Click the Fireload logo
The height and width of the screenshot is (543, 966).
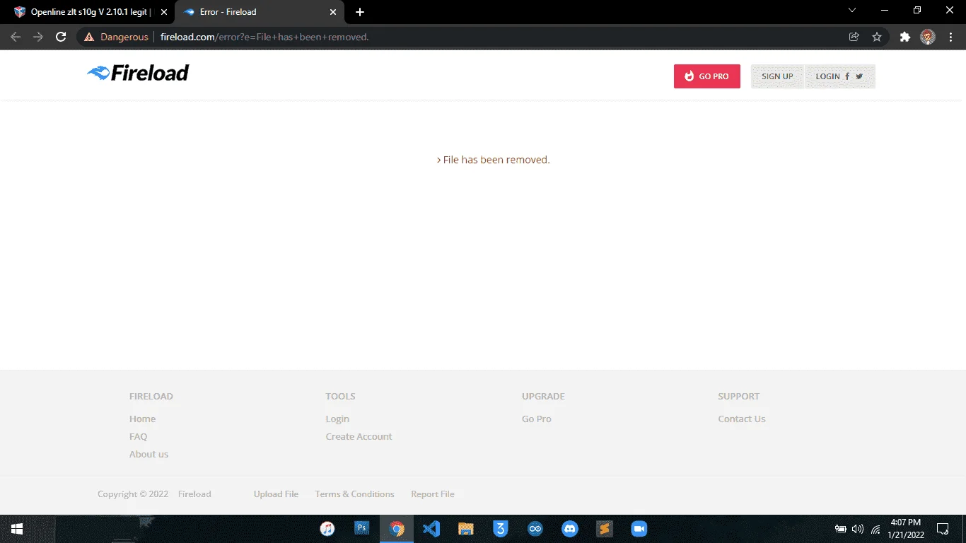tap(138, 72)
